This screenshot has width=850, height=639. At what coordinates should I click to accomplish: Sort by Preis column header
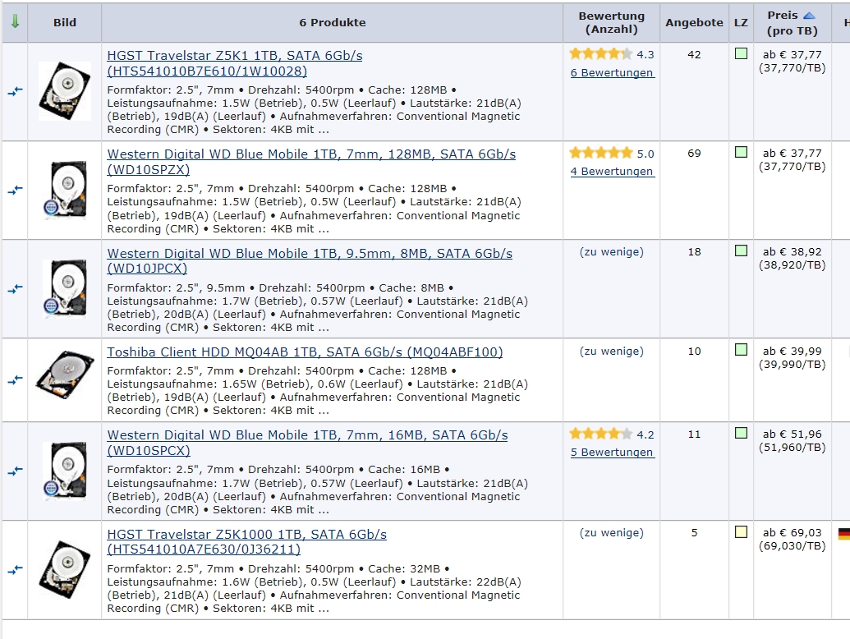pyautogui.click(x=782, y=15)
